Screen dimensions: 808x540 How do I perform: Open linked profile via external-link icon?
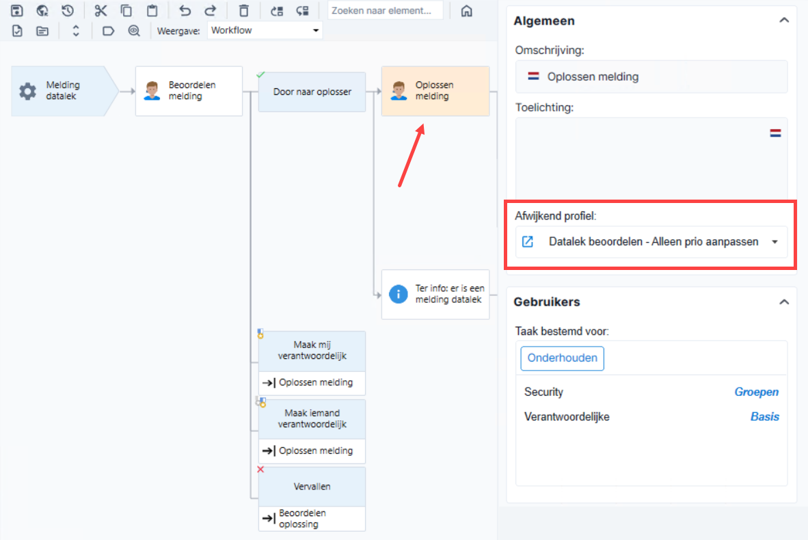point(528,242)
